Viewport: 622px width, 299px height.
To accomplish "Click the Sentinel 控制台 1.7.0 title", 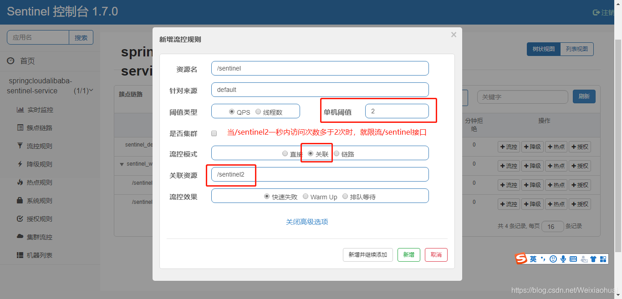I will tap(62, 12).
